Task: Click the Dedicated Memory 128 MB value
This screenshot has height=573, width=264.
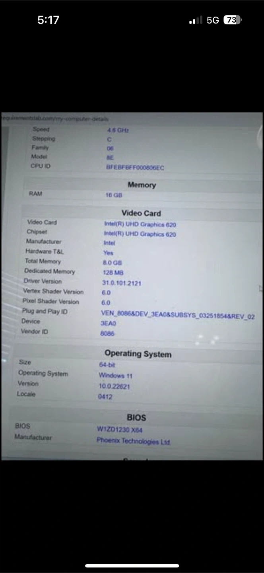Action: tap(113, 273)
